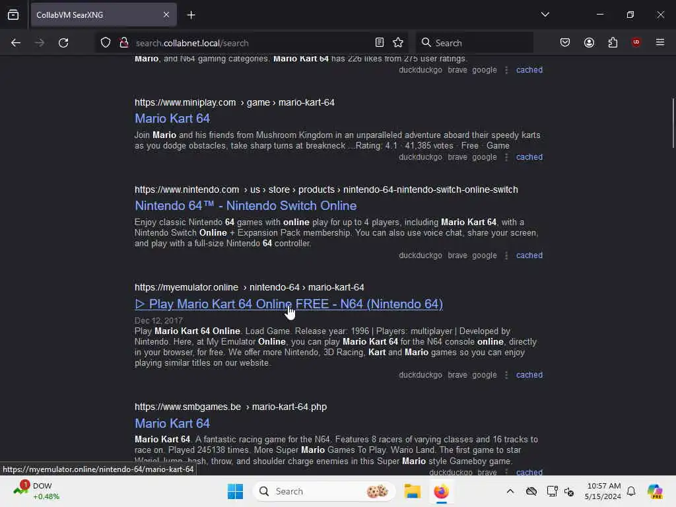Open the Firefox account icon

tap(589, 42)
